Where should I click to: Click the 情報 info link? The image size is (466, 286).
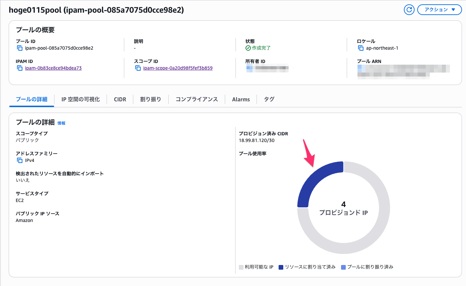[61, 123]
